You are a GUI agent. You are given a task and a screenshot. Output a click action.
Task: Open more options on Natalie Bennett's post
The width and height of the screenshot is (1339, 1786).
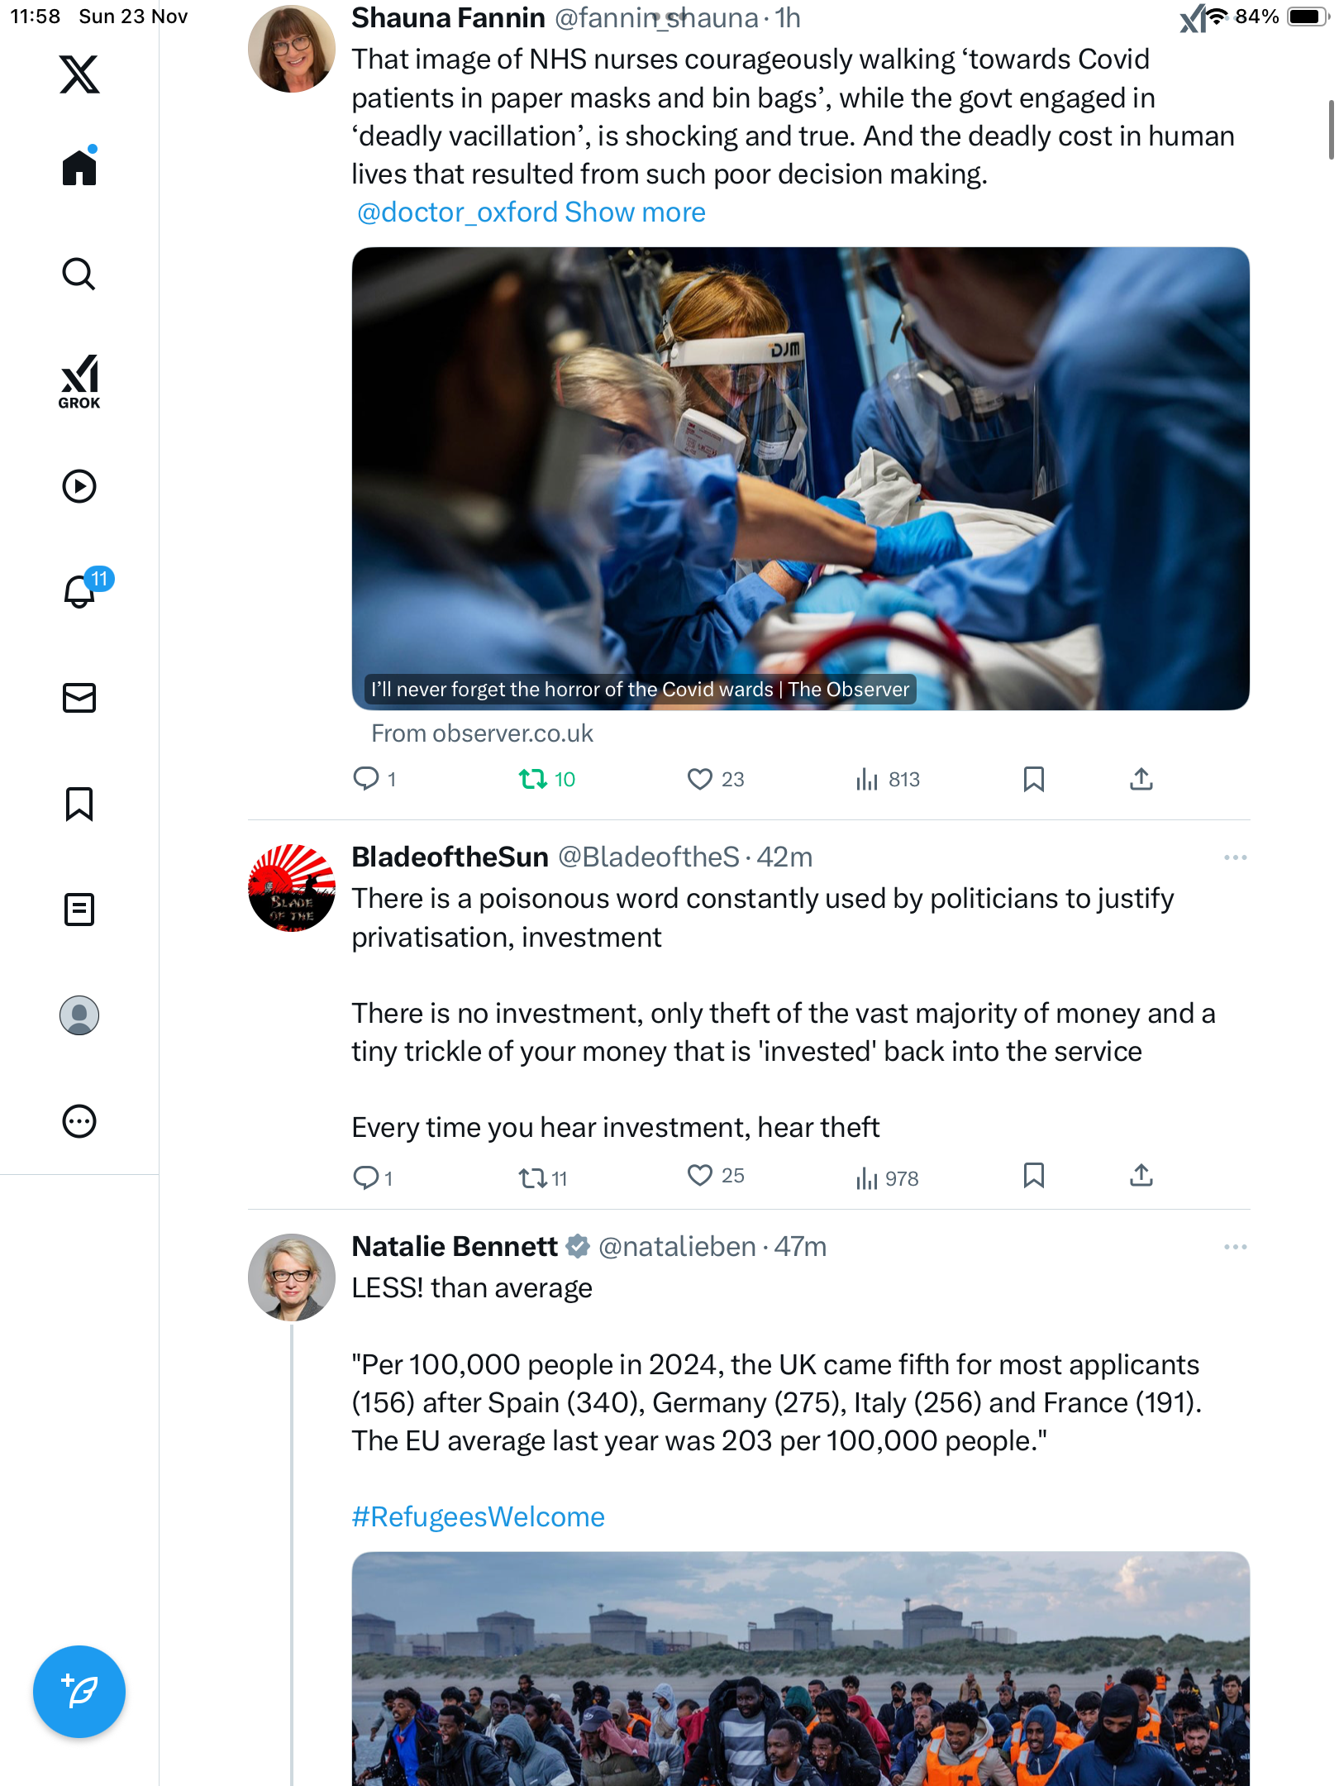click(1235, 1247)
